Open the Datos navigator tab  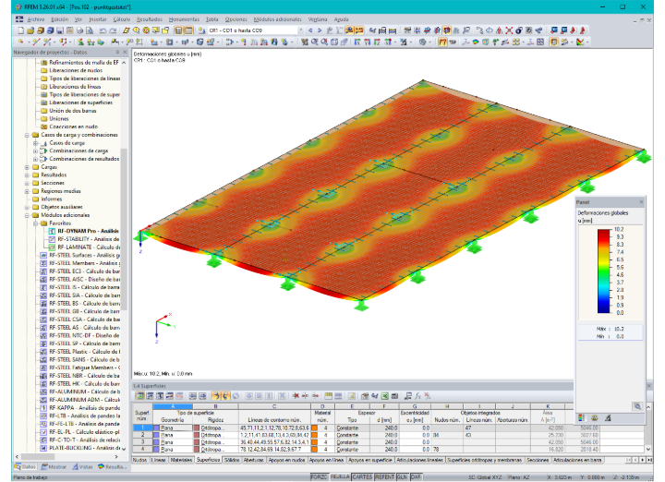(25, 466)
